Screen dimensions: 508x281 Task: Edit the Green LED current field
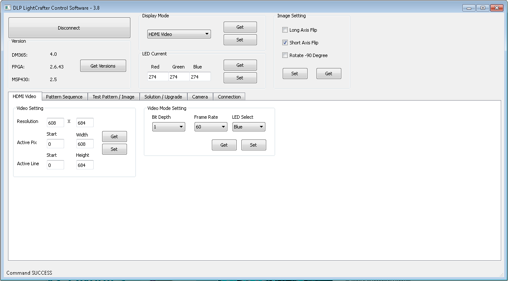179,77
